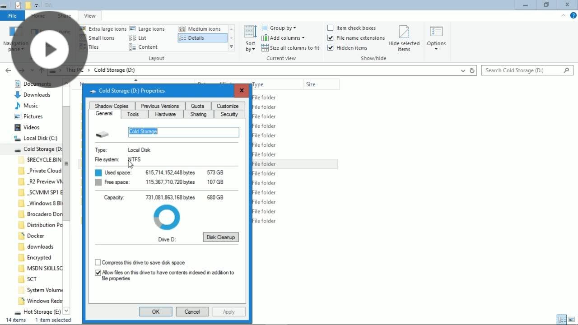Sort by the Size column header
Image resolution: width=578 pixels, height=325 pixels.
point(321,84)
